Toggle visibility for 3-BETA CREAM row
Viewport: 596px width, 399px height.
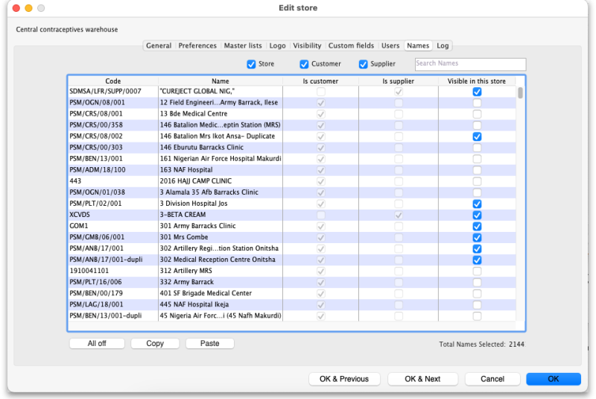[x=477, y=215]
